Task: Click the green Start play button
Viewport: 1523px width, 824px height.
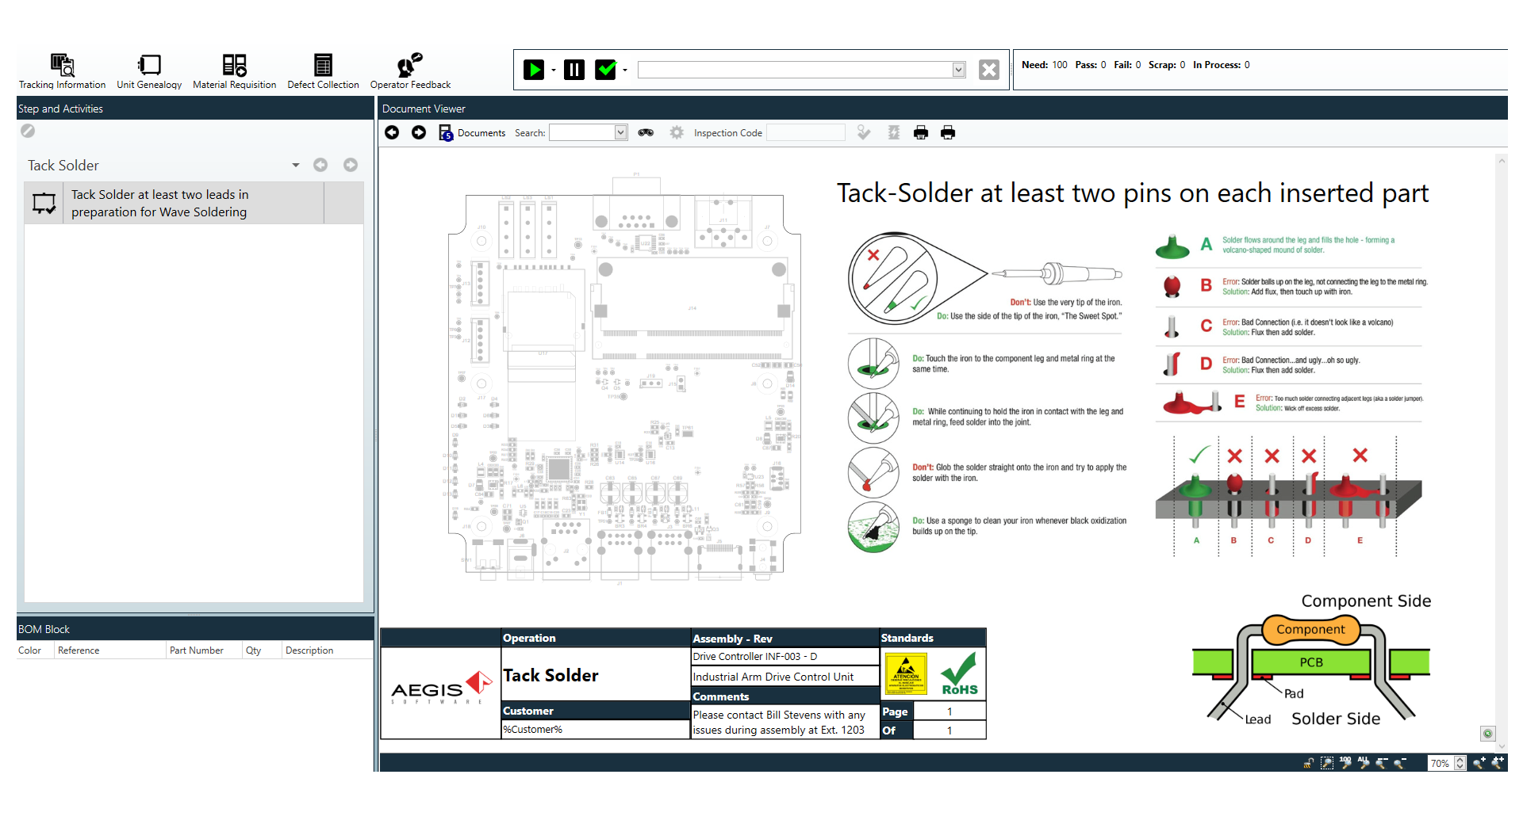Action: point(534,70)
